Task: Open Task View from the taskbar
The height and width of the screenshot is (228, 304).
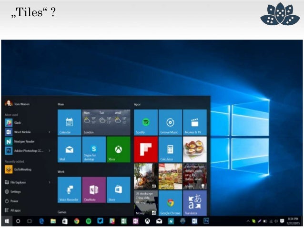Action: click(x=30, y=221)
